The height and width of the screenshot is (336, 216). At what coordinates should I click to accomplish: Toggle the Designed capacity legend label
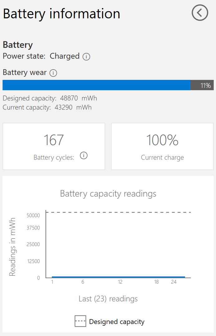(x=117, y=322)
